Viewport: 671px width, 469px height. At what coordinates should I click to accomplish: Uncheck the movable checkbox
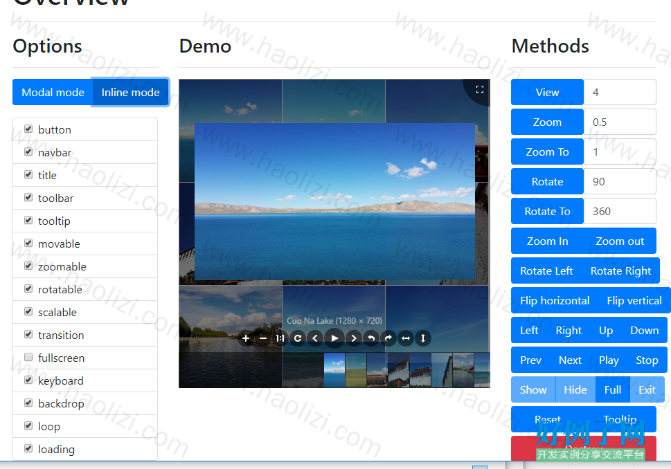coord(28,243)
